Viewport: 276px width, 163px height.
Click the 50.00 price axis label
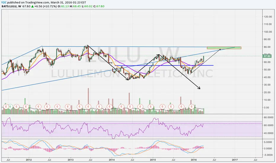point(267,70)
